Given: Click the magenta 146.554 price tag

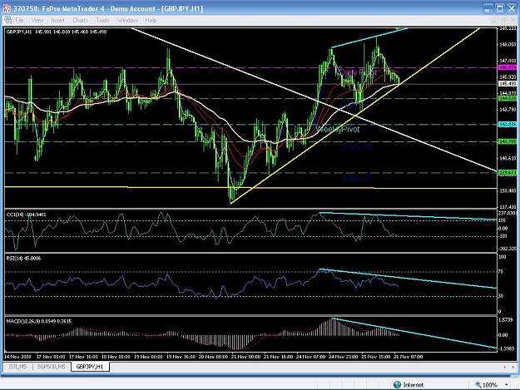Looking at the screenshot, I should pyautogui.click(x=508, y=67).
